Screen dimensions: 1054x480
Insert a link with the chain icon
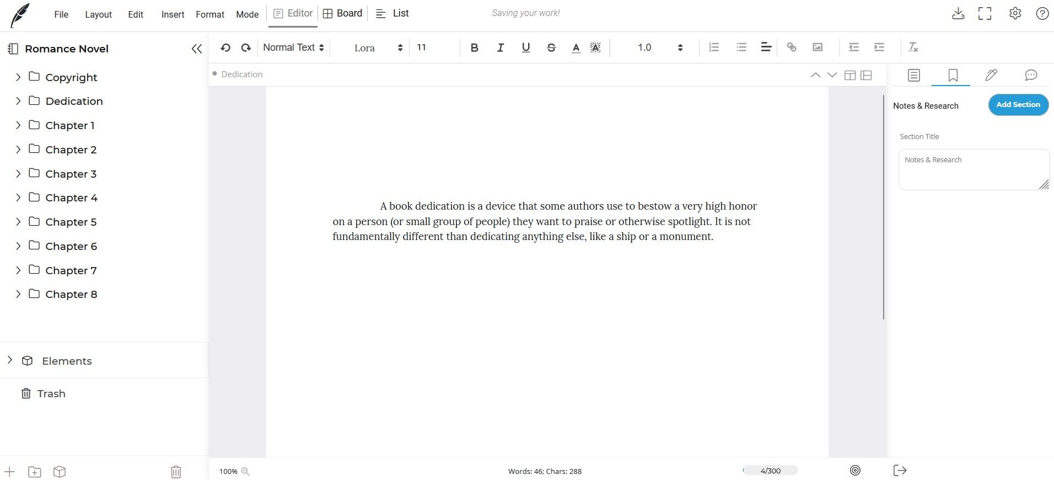click(792, 47)
